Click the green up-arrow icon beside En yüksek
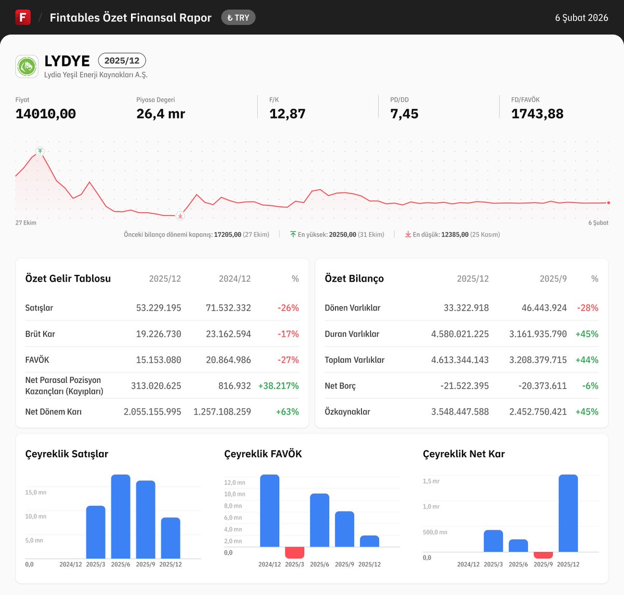 click(x=293, y=234)
